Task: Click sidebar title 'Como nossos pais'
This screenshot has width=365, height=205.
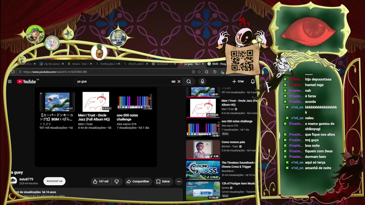Action: (x=233, y=142)
